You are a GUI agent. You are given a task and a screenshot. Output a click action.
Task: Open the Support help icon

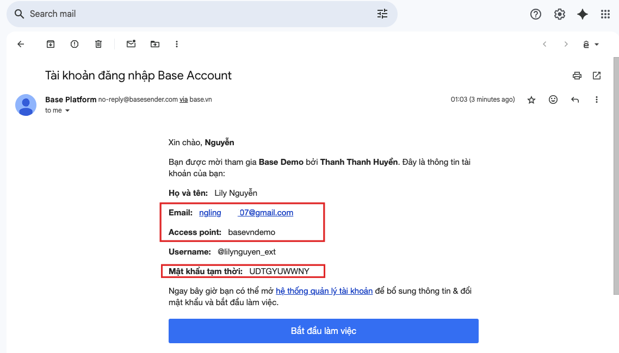click(535, 14)
